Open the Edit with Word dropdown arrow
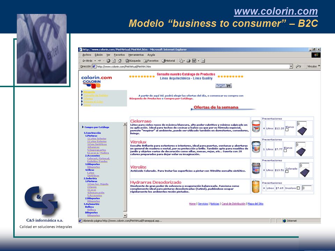This screenshot has width=335, height=251. tap(199, 61)
